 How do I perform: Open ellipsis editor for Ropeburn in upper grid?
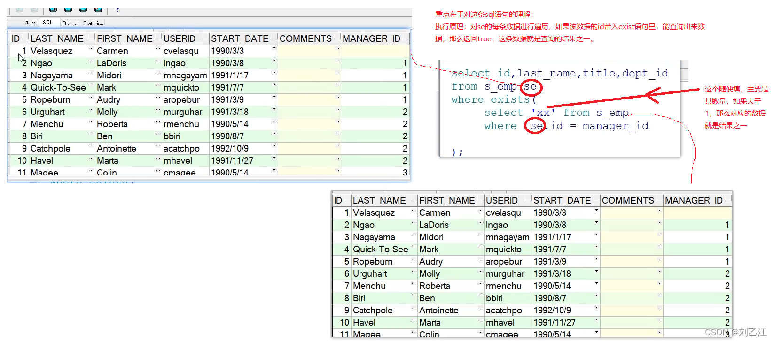point(92,97)
